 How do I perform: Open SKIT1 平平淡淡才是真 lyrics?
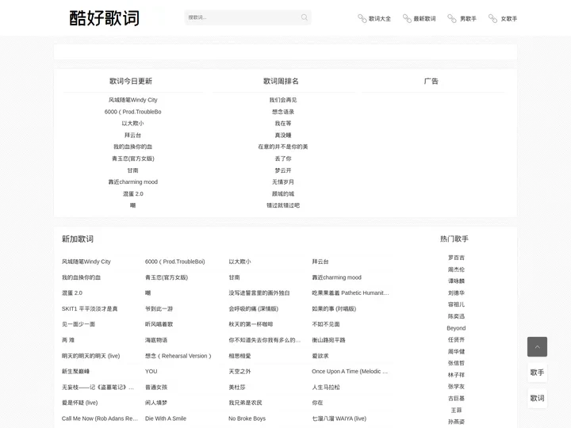[x=90, y=308]
